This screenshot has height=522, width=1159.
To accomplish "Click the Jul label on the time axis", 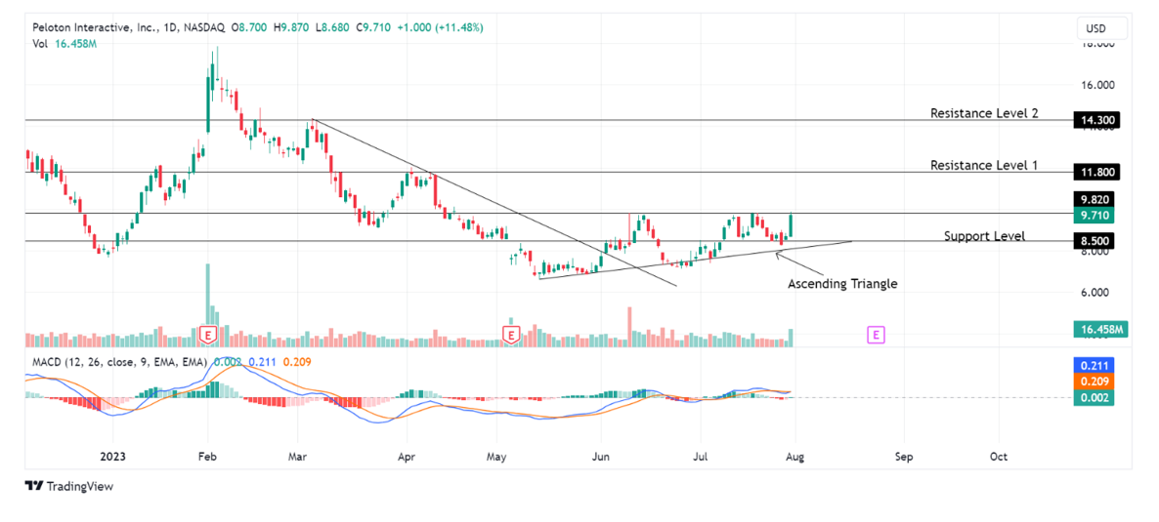I will pyautogui.click(x=700, y=457).
